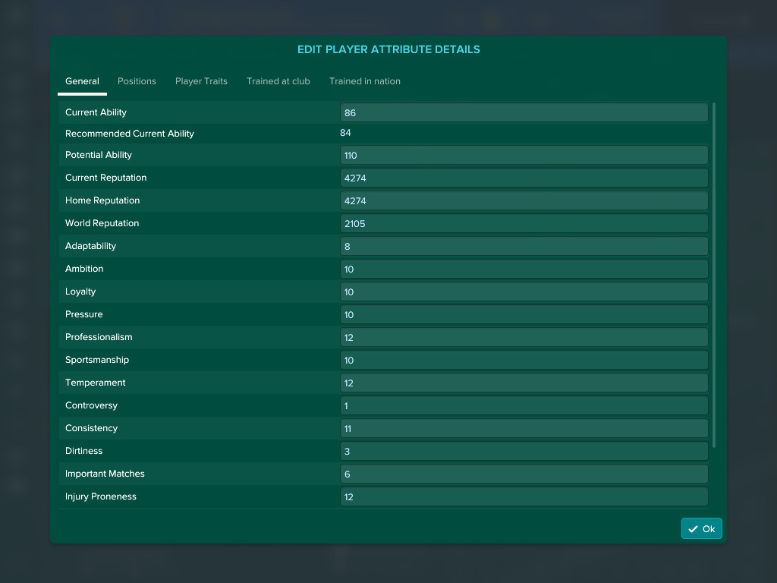Select the Trained at club tab
777x583 pixels.
coord(278,81)
